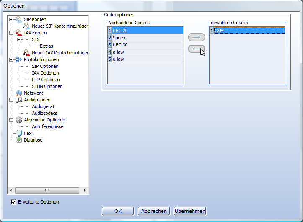Click the IAX Konten accounts icon
Image resolution: width=303 pixels, height=222 pixels.
(x=19, y=33)
